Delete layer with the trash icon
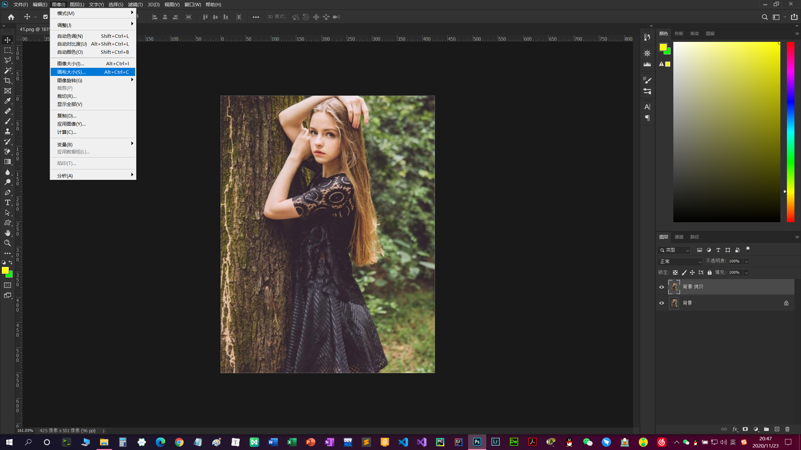 [x=788, y=429]
